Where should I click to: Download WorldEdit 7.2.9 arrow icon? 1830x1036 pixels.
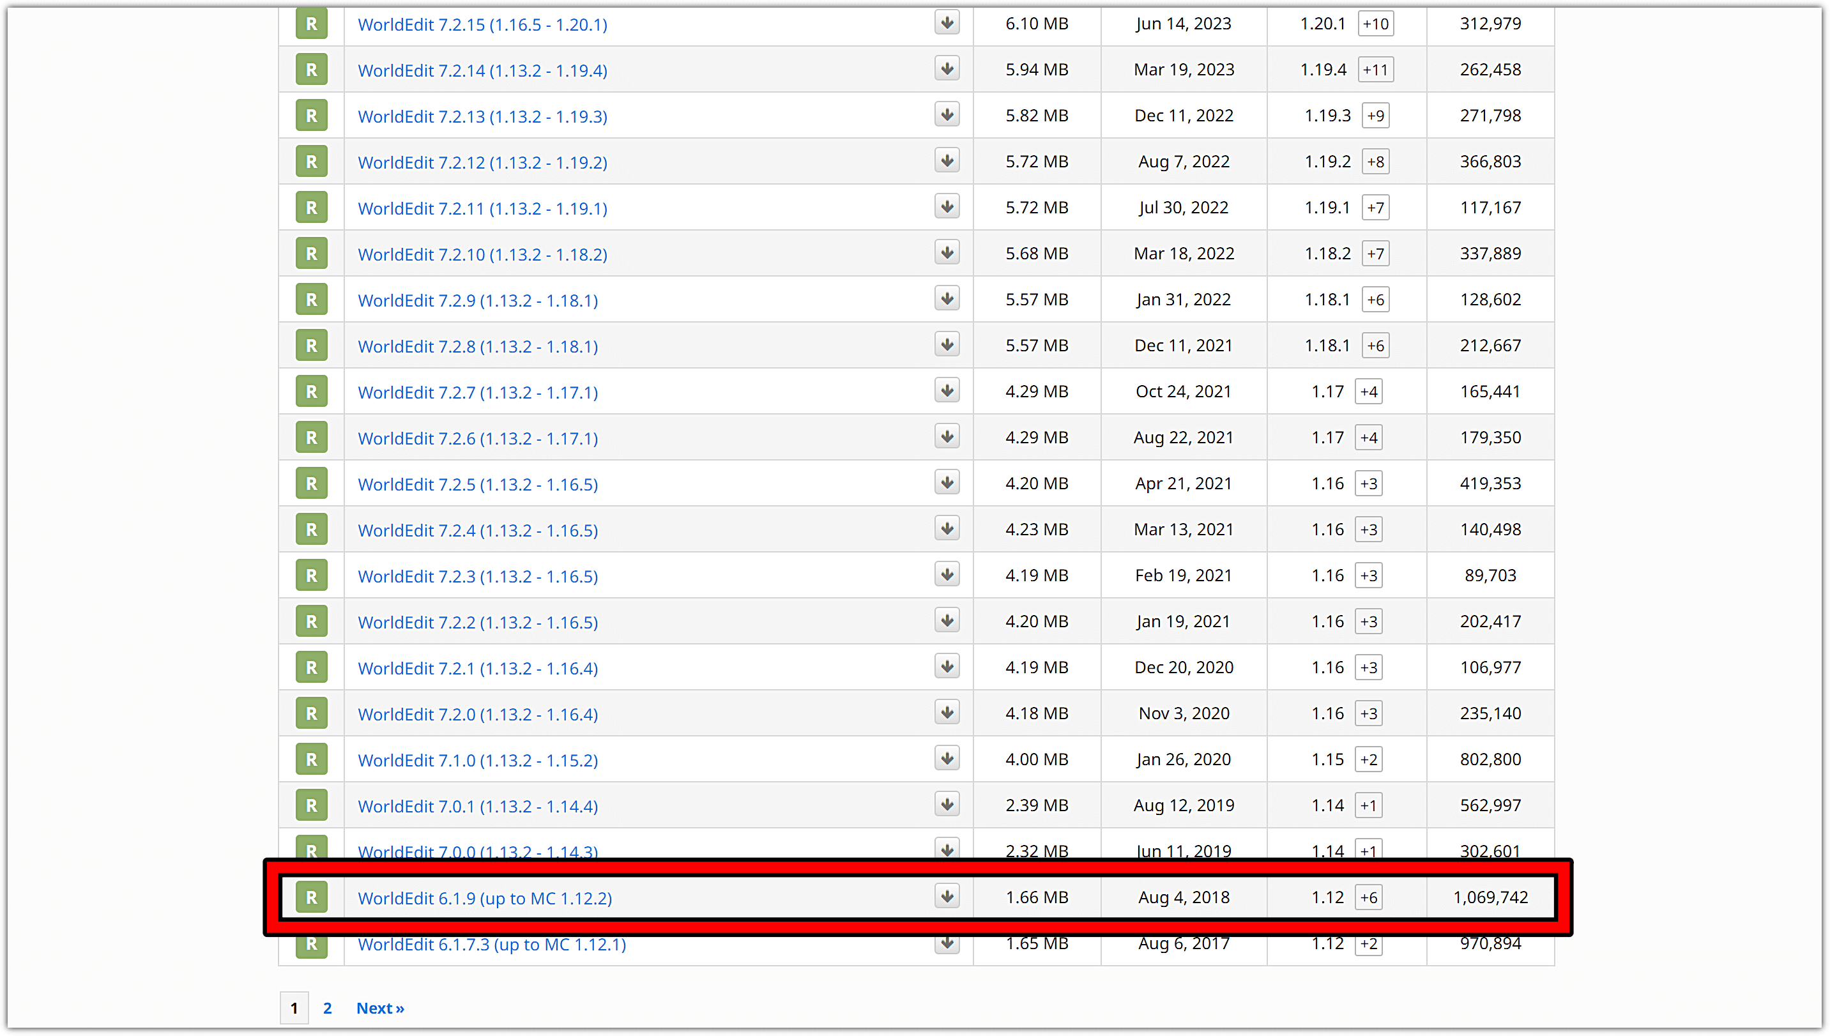coord(947,299)
